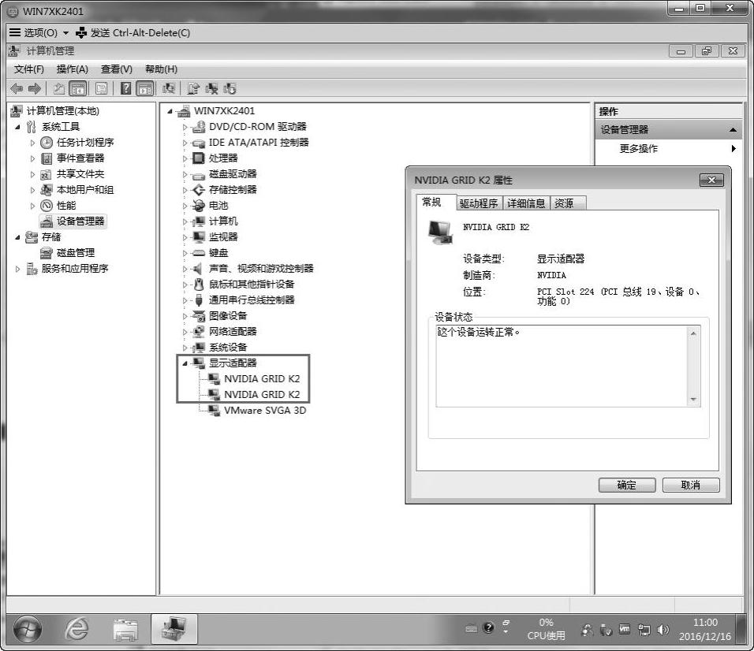754x651 pixels.
Task: Open the file explorer taskbar icon
Action: [x=125, y=630]
